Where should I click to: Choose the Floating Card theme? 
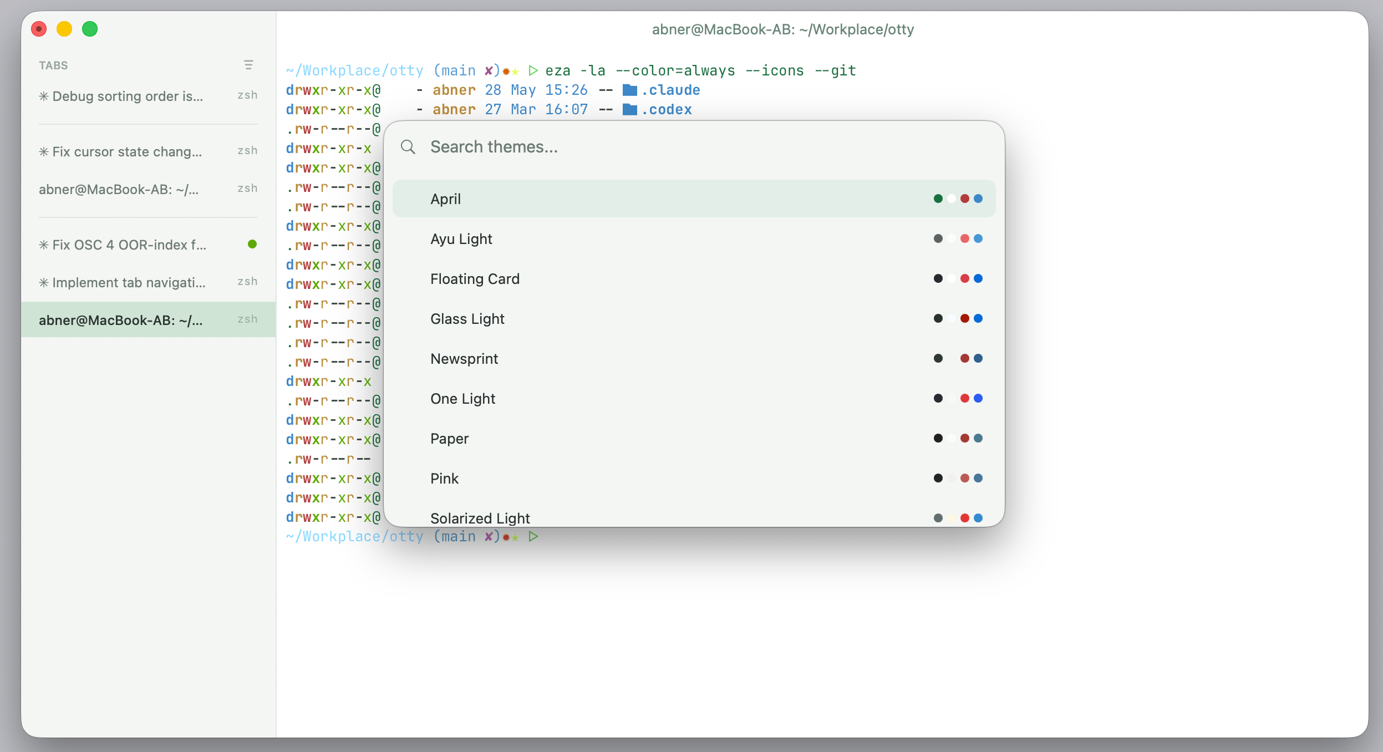coord(694,278)
